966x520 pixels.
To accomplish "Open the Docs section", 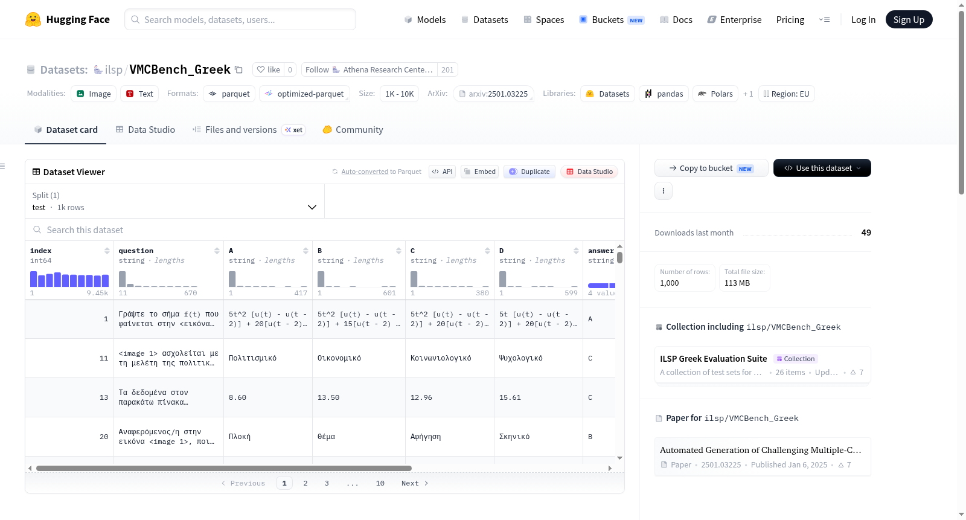I will [x=676, y=19].
